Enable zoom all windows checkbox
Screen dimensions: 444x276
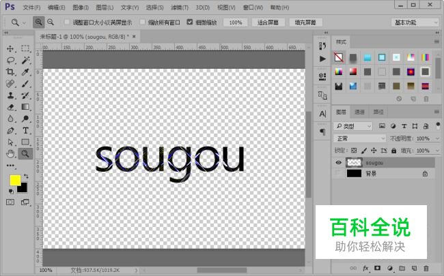coord(143,22)
